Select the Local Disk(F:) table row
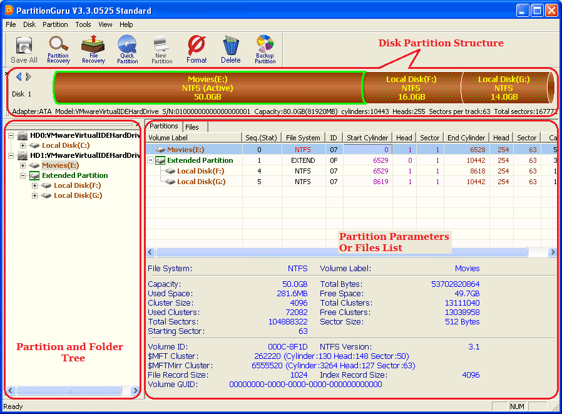 pos(200,171)
